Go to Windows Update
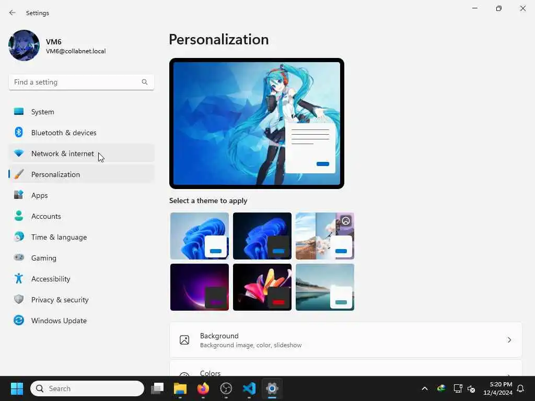535x401 pixels. (x=81, y=320)
